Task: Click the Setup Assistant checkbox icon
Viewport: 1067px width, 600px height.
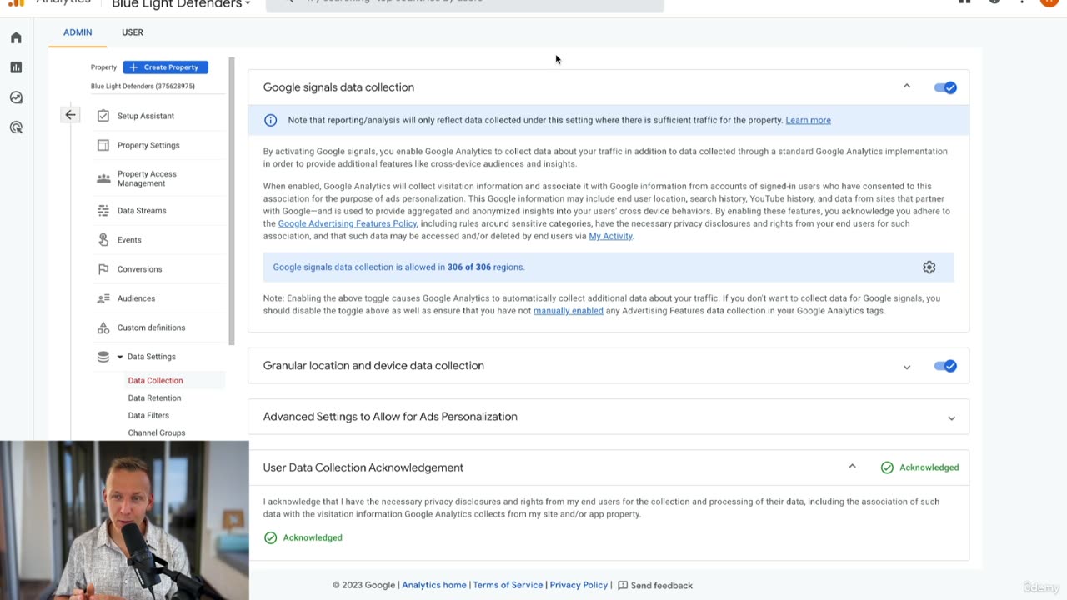Action: (103, 116)
